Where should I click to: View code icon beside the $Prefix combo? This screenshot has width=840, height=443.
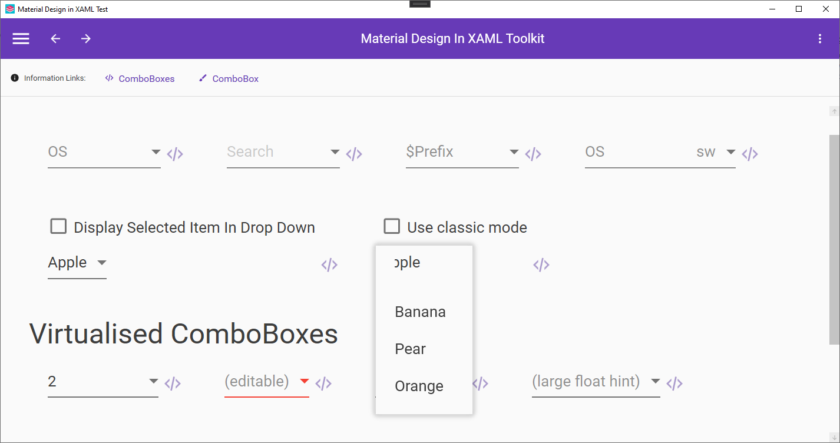click(533, 153)
